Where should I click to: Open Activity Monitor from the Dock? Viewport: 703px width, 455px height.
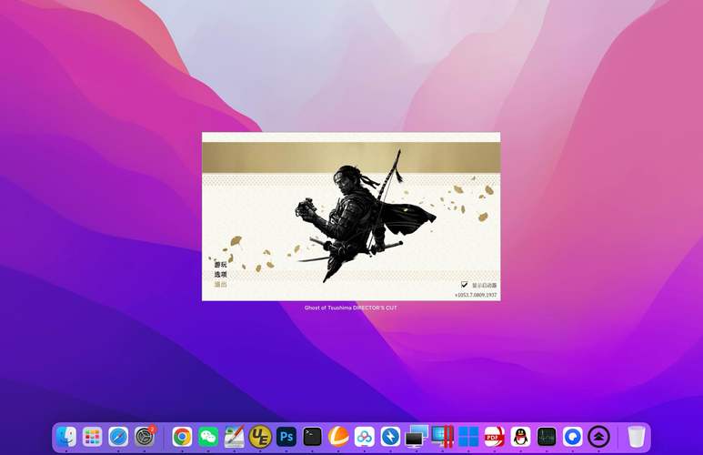coord(547,436)
